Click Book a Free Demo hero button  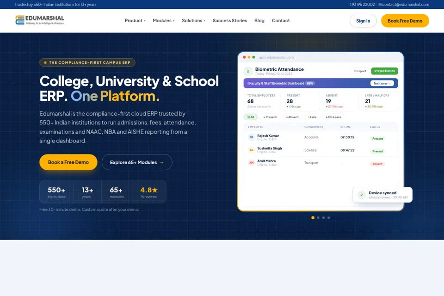click(68, 162)
